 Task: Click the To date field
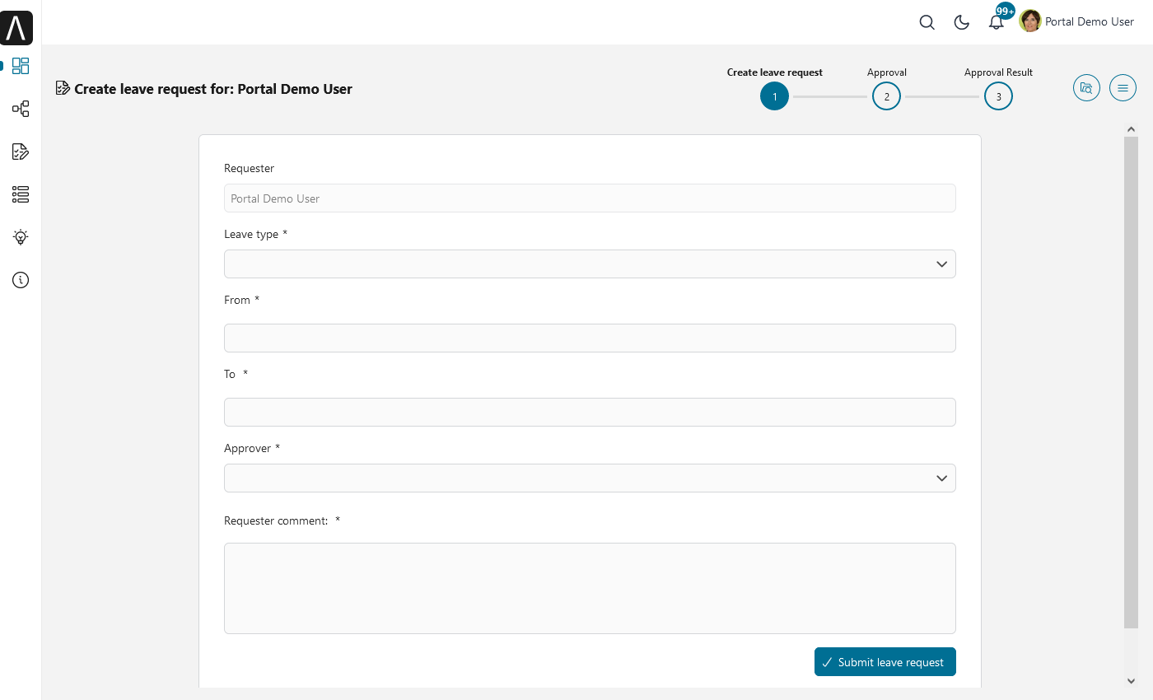[x=590, y=412]
